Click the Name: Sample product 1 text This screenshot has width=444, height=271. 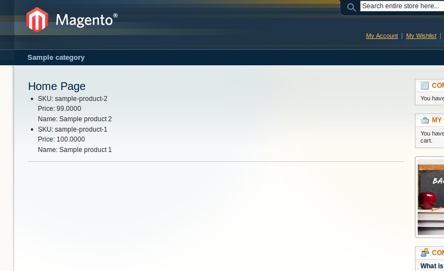[x=75, y=150]
